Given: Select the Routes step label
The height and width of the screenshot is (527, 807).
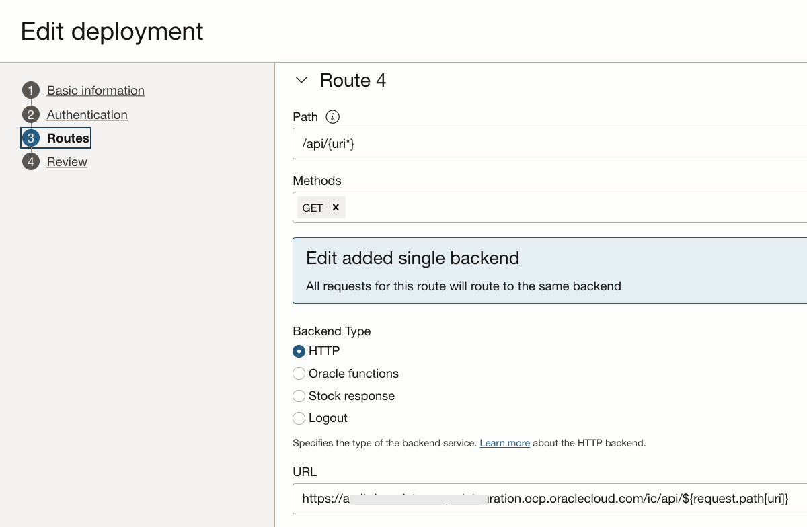Looking at the screenshot, I should coord(68,138).
